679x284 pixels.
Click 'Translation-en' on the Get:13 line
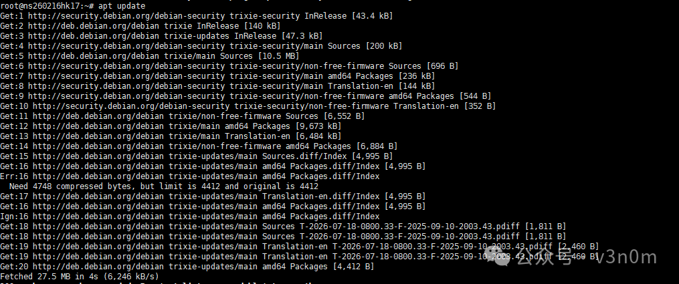(x=258, y=136)
